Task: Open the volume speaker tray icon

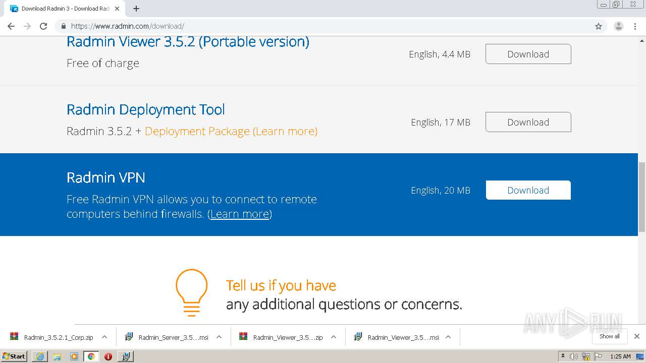Action: click(574, 356)
